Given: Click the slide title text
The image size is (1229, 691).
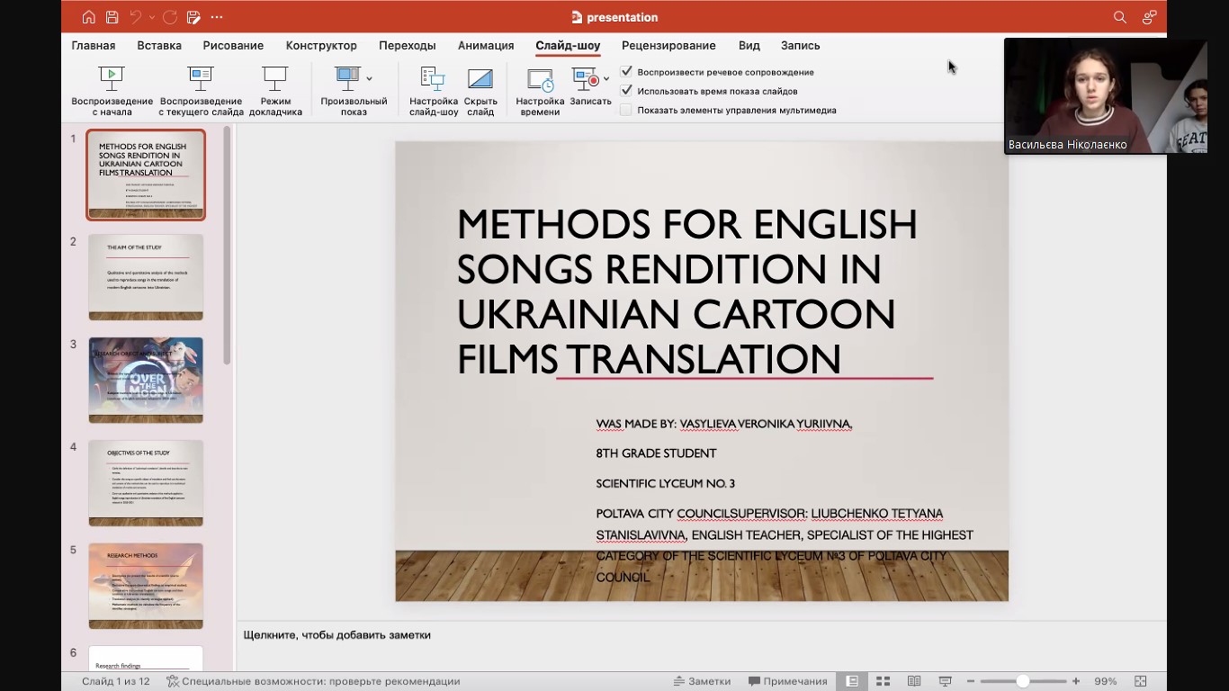Looking at the screenshot, I should pos(686,291).
